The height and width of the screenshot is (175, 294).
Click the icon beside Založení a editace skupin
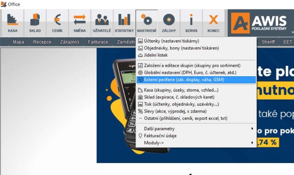[x=140, y=66]
